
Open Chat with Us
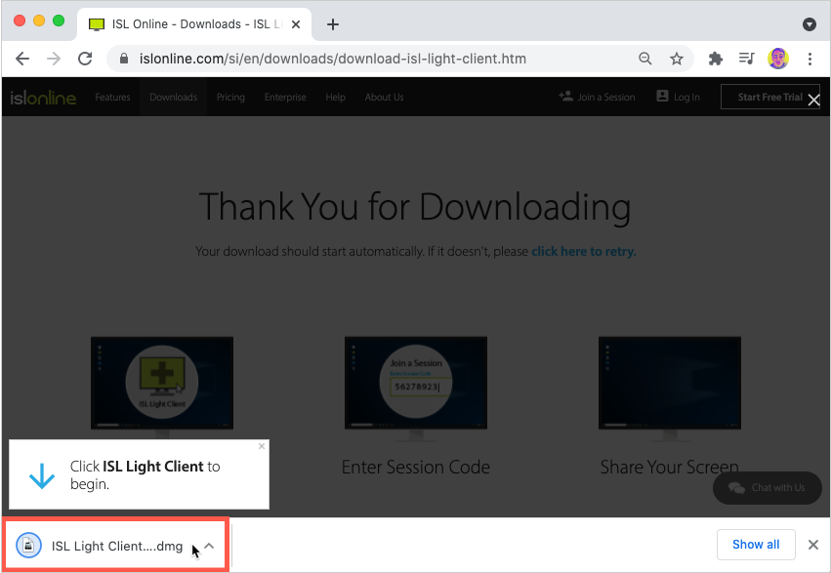[x=768, y=488]
